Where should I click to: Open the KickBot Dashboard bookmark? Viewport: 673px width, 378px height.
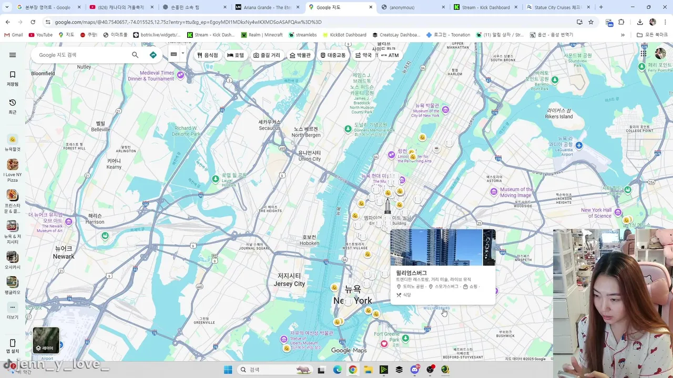(344, 35)
